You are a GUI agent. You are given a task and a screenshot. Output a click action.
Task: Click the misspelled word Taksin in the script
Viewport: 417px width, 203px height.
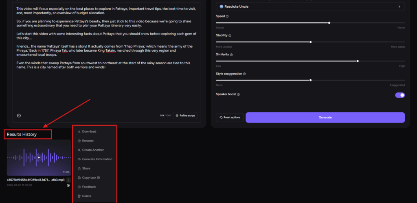pyautogui.click(x=110, y=50)
